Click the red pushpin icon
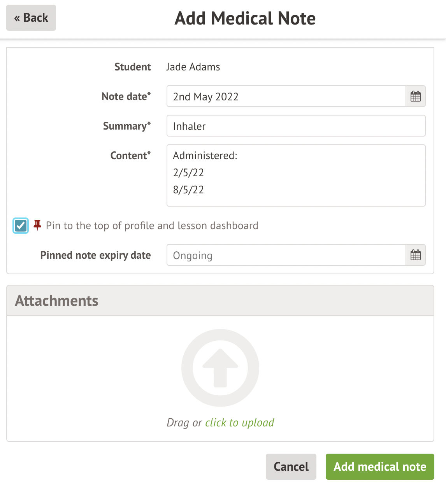This screenshot has height=484, width=446. (37, 225)
